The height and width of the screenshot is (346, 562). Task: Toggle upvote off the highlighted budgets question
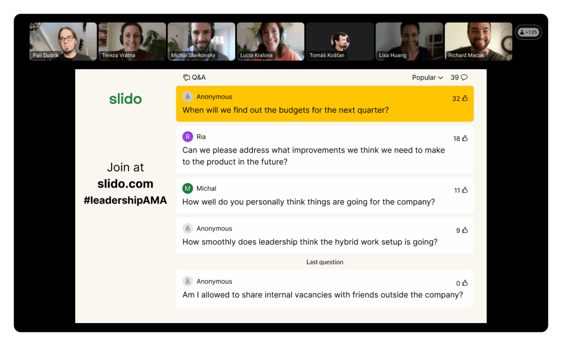tap(462, 98)
